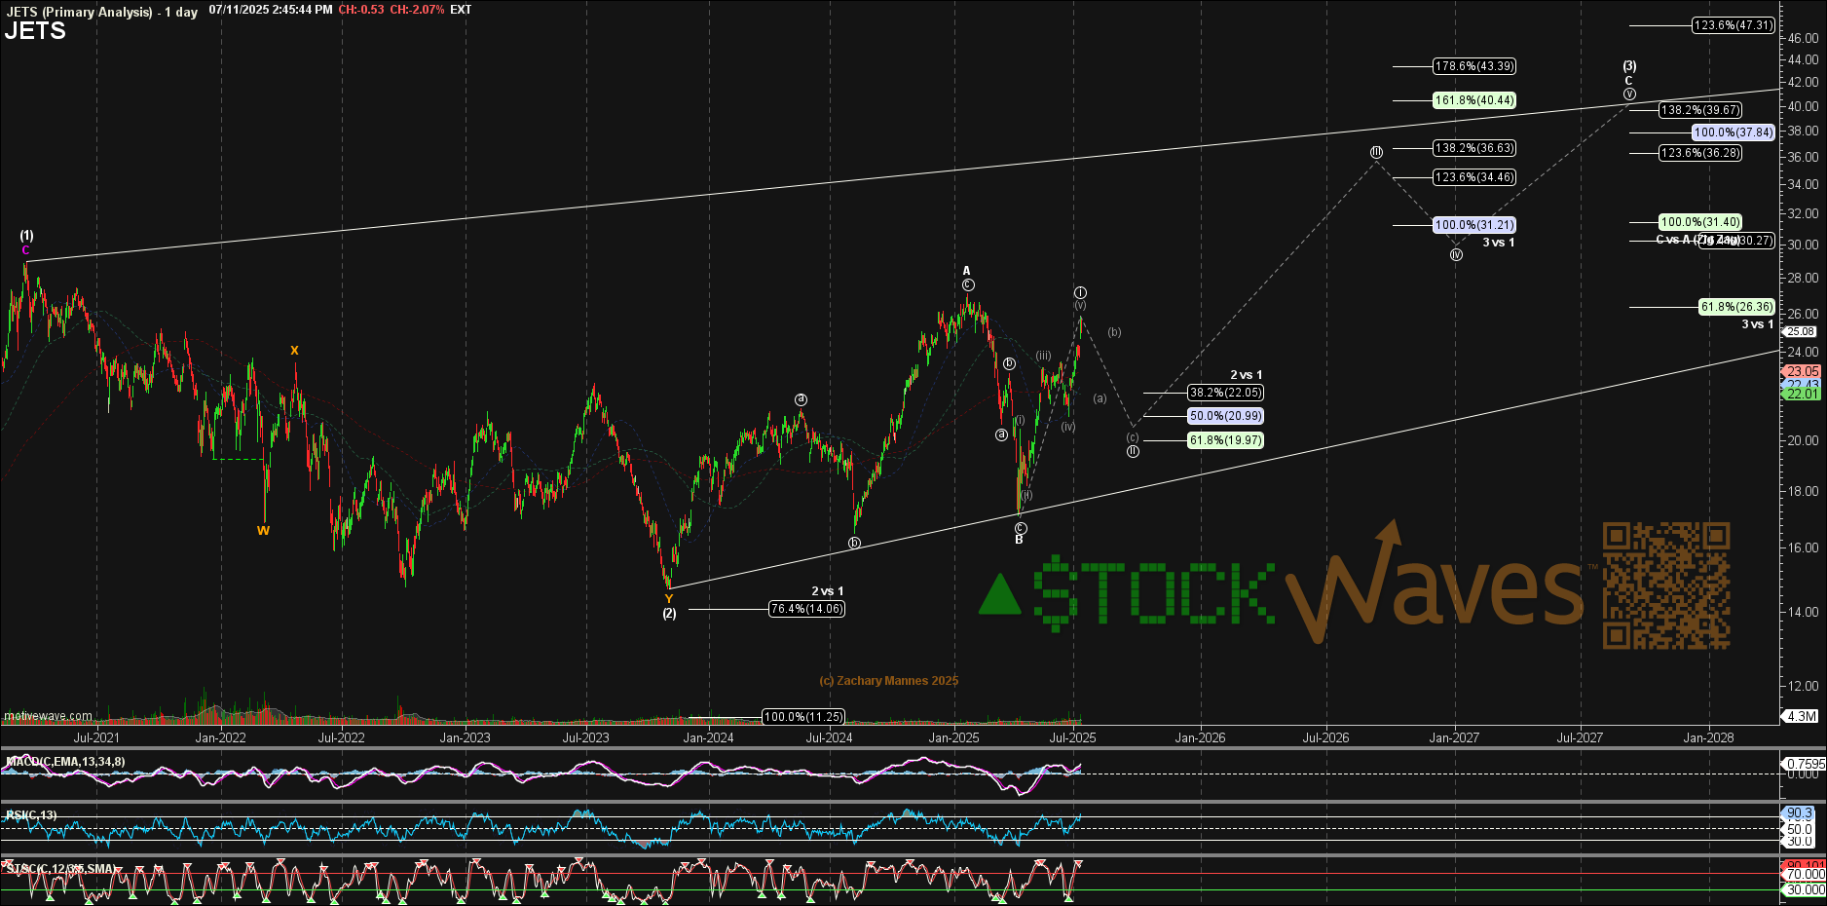Select the 123.6%(34.46) level label
Viewport: 1827px width, 906px height.
1474,177
